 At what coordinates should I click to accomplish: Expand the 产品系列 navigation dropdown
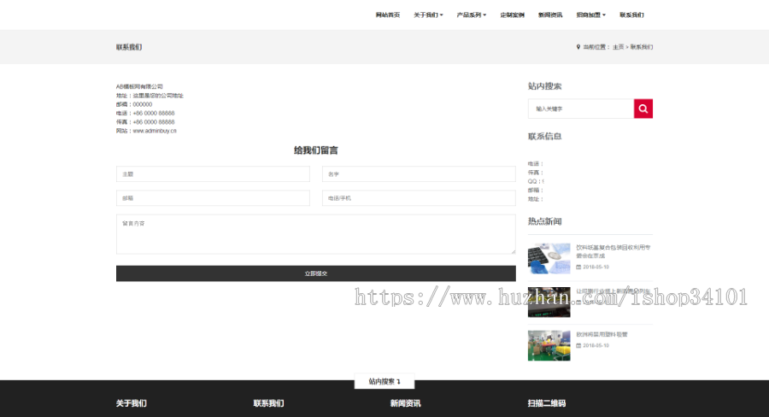pyautogui.click(x=472, y=15)
